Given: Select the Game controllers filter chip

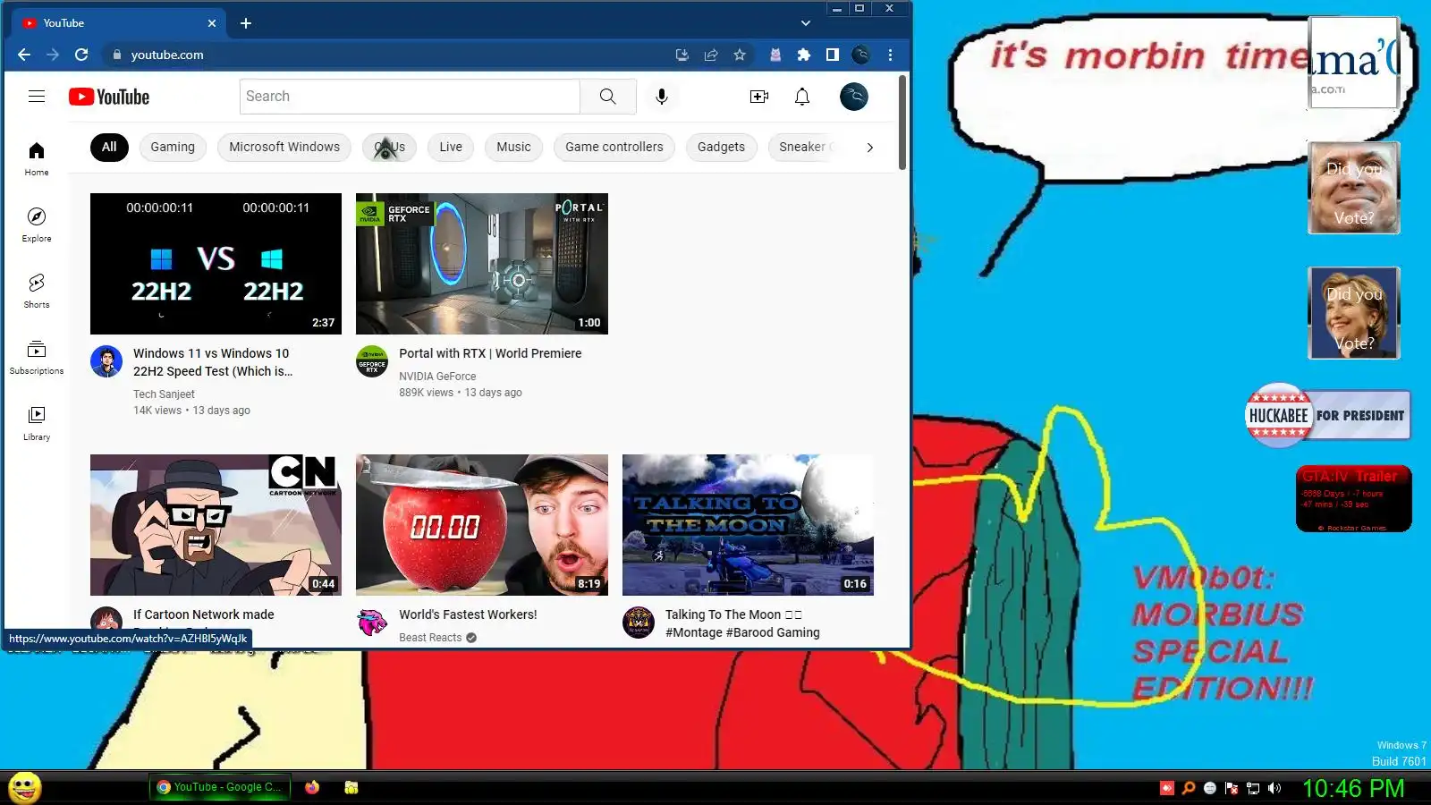Looking at the screenshot, I should (614, 148).
